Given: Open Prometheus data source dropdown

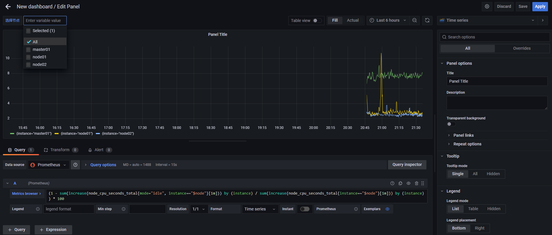Looking at the screenshot, I should [x=49, y=165].
